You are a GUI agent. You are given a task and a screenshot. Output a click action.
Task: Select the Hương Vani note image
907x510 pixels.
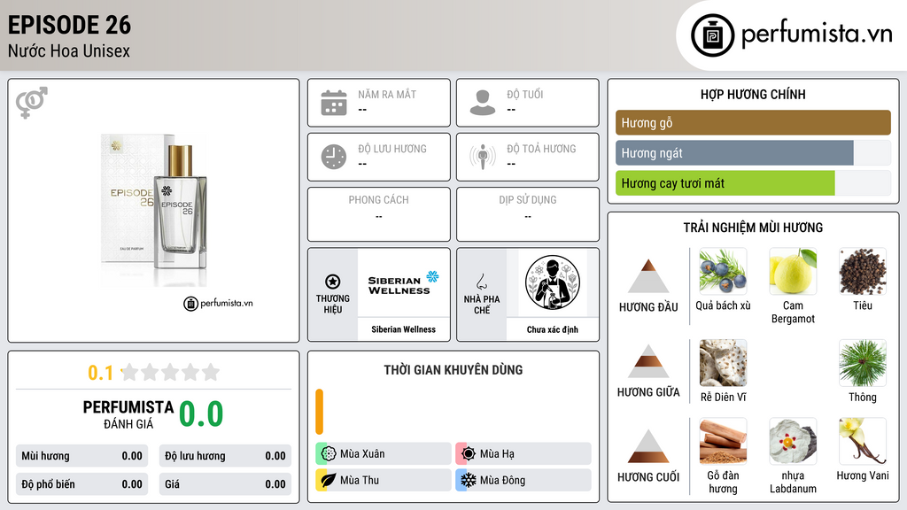(863, 441)
